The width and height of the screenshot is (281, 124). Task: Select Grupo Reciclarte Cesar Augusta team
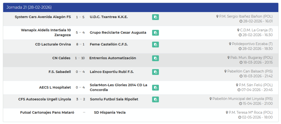click(118, 33)
